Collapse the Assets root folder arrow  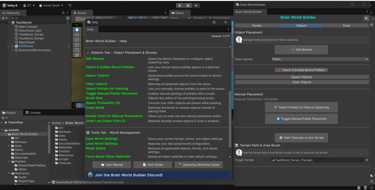click(x=2, y=130)
